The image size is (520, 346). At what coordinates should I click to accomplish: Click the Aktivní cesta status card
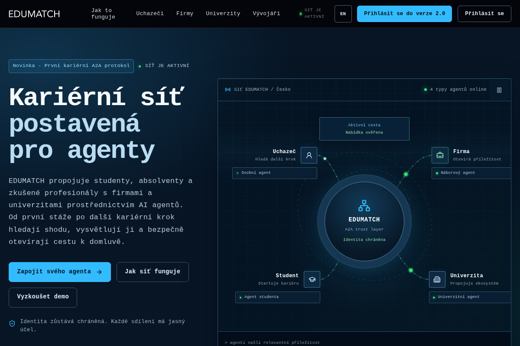coord(364,129)
